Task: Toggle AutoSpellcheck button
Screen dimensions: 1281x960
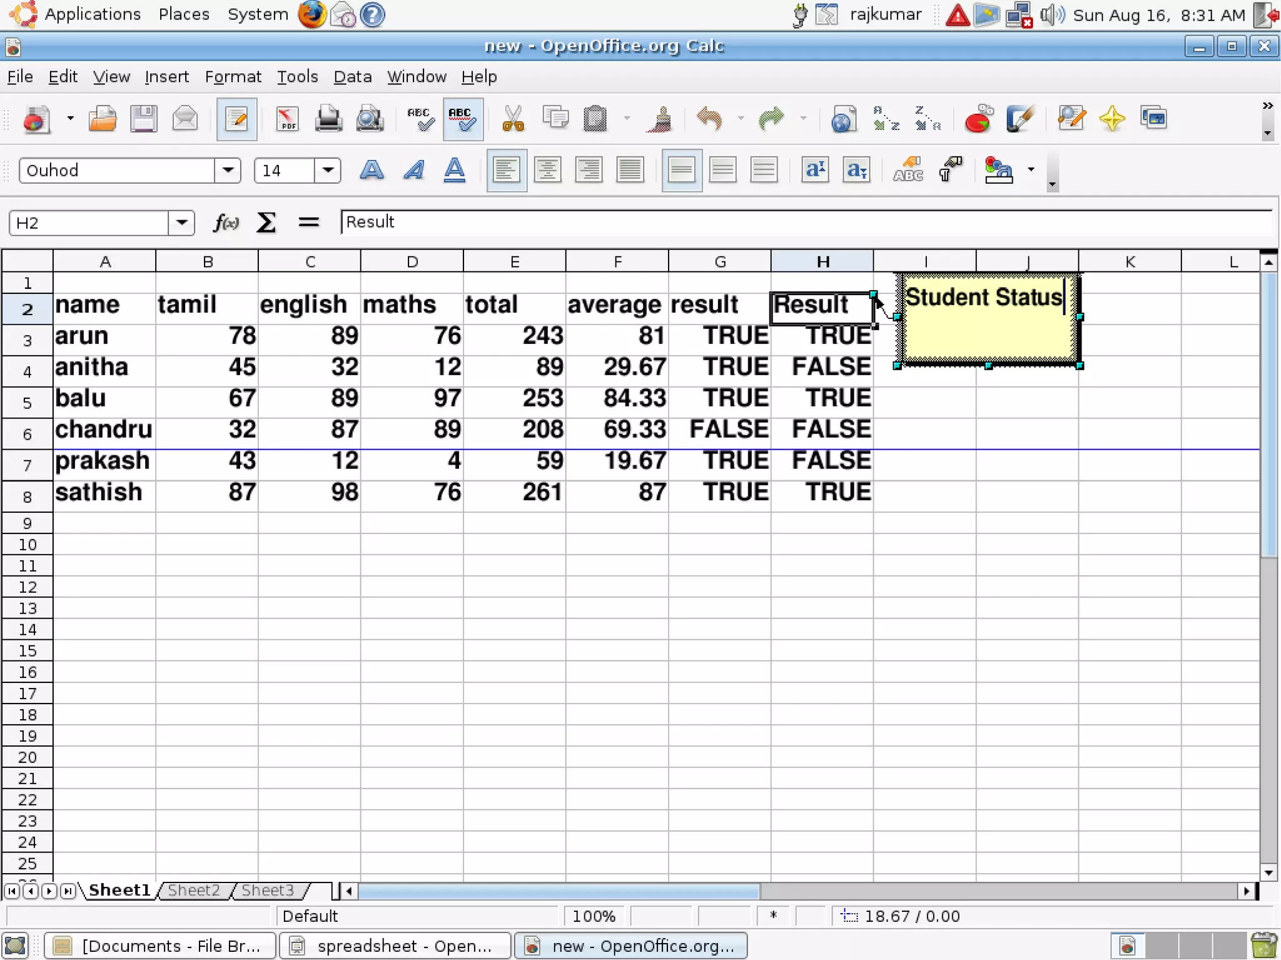Action: (463, 119)
